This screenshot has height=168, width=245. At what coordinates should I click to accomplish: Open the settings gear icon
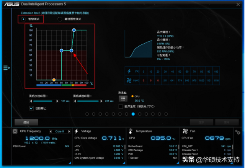click(x=238, y=132)
